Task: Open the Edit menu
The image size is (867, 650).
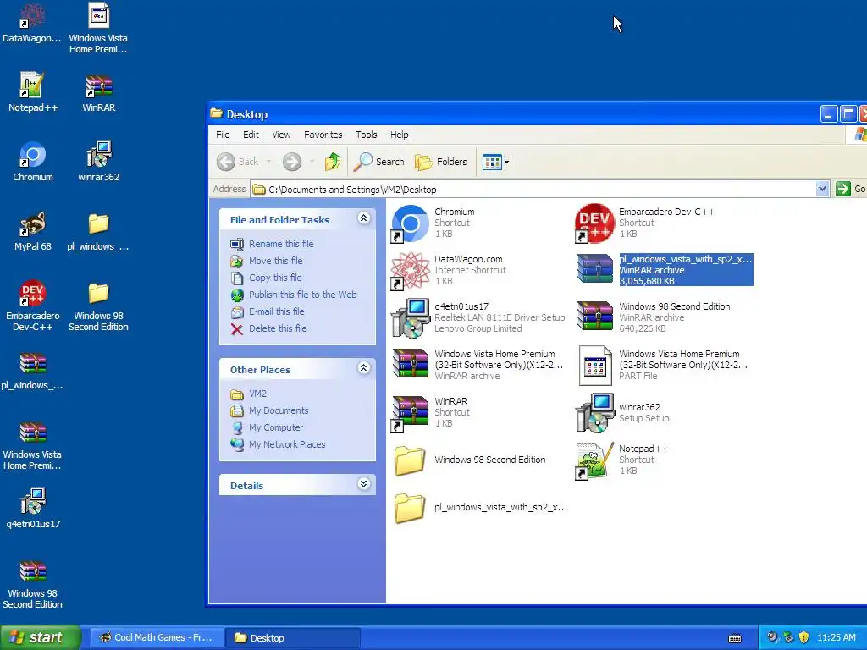Action: pos(251,135)
